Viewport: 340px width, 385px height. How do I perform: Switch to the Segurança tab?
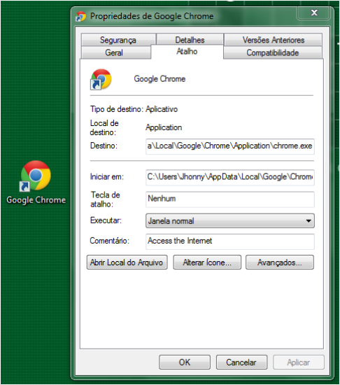click(118, 40)
